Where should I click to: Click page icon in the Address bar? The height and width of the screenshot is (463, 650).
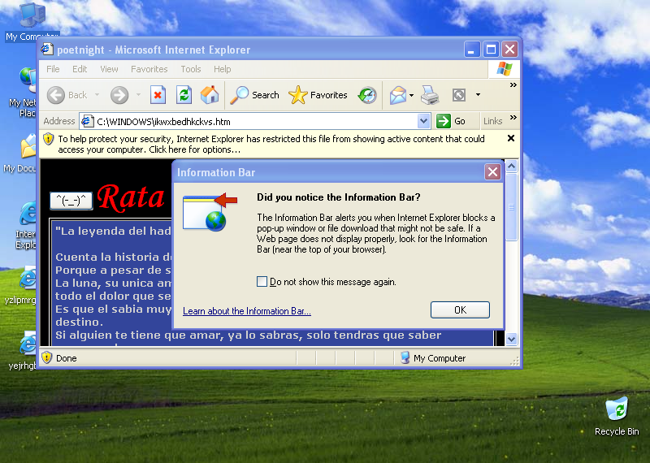pyautogui.click(x=87, y=122)
